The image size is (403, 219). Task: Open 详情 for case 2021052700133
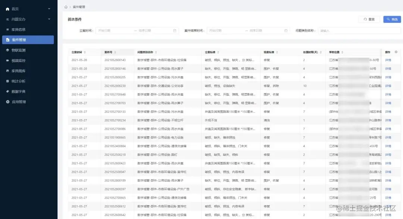coord(388,112)
